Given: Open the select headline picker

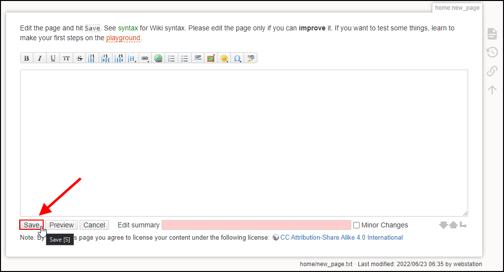Looking at the screenshot, I should [x=132, y=58].
